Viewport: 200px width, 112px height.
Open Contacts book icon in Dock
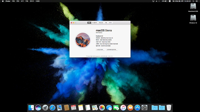(66, 108)
